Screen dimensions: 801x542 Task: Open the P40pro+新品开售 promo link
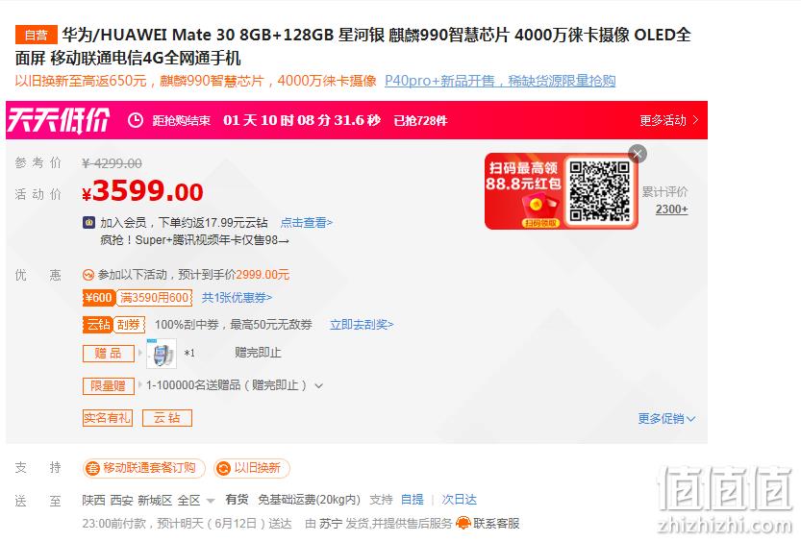tap(500, 81)
